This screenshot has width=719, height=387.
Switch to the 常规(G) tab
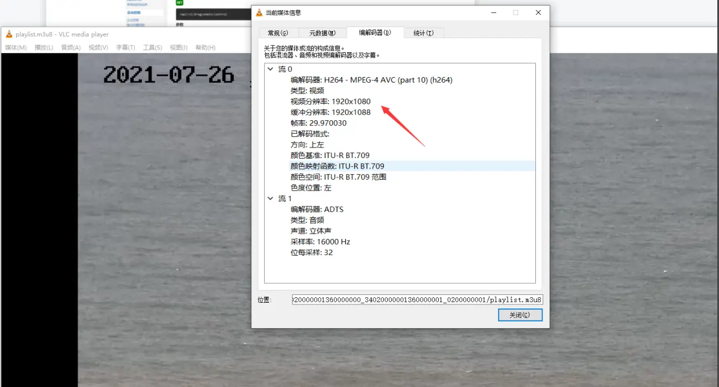pos(277,33)
